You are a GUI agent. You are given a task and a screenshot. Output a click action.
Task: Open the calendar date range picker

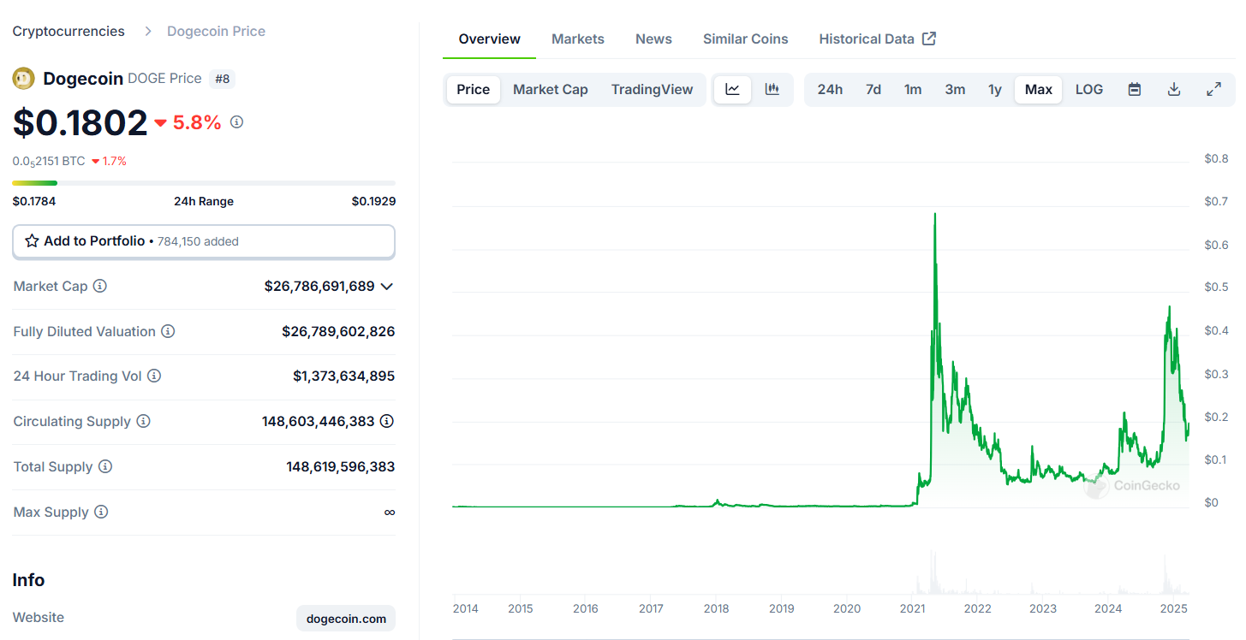pos(1135,89)
